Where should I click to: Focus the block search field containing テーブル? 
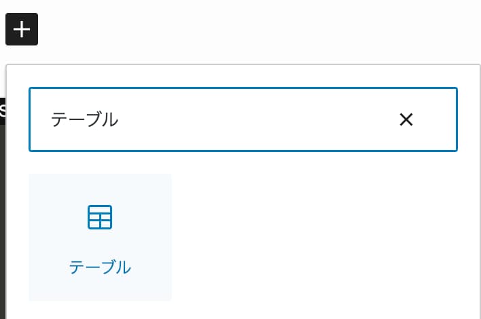[x=243, y=119]
